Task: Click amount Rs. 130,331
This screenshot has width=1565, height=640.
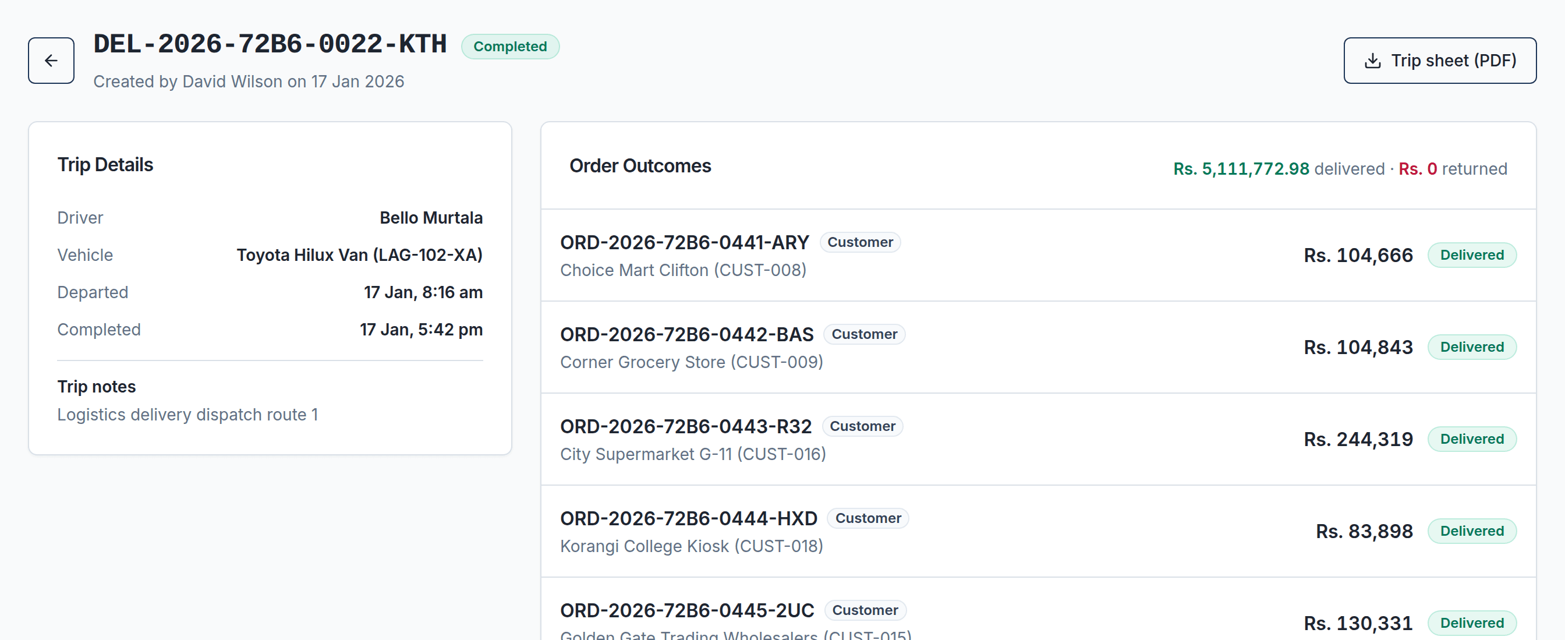Action: click(1358, 624)
